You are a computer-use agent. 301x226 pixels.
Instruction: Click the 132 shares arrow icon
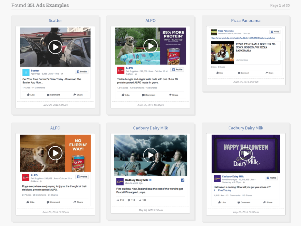(140, 200)
